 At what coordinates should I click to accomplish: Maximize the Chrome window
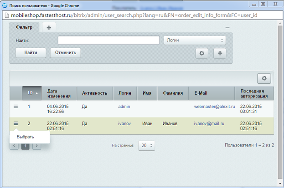click(x=263, y=4)
